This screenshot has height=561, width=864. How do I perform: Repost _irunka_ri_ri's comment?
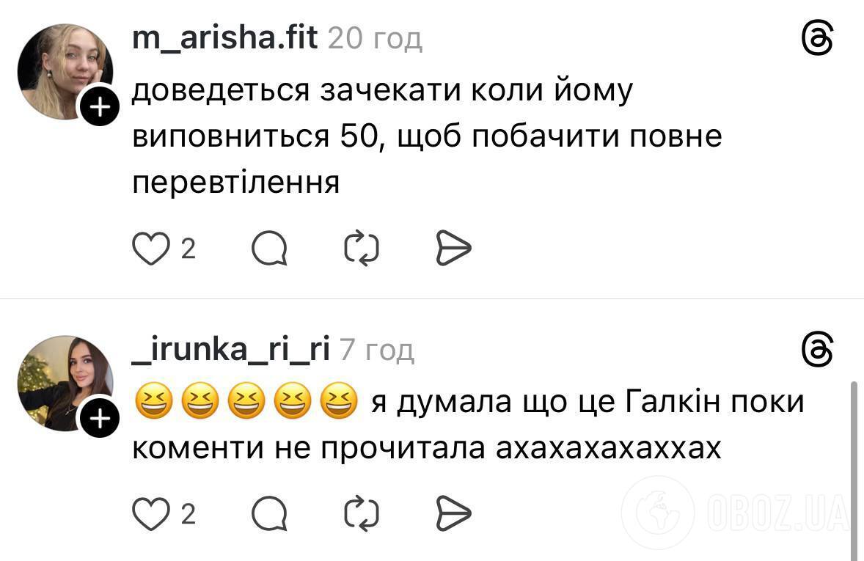point(360,513)
